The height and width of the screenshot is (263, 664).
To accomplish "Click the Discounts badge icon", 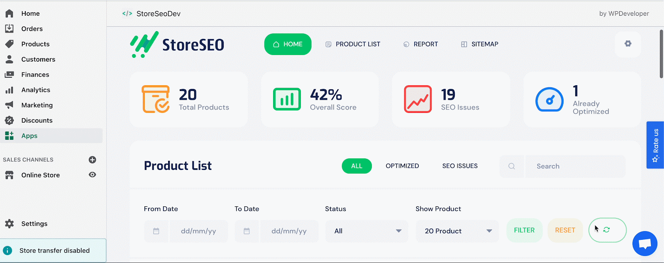I will tap(9, 120).
